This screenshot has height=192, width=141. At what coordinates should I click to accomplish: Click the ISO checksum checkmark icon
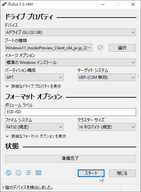point(100,48)
